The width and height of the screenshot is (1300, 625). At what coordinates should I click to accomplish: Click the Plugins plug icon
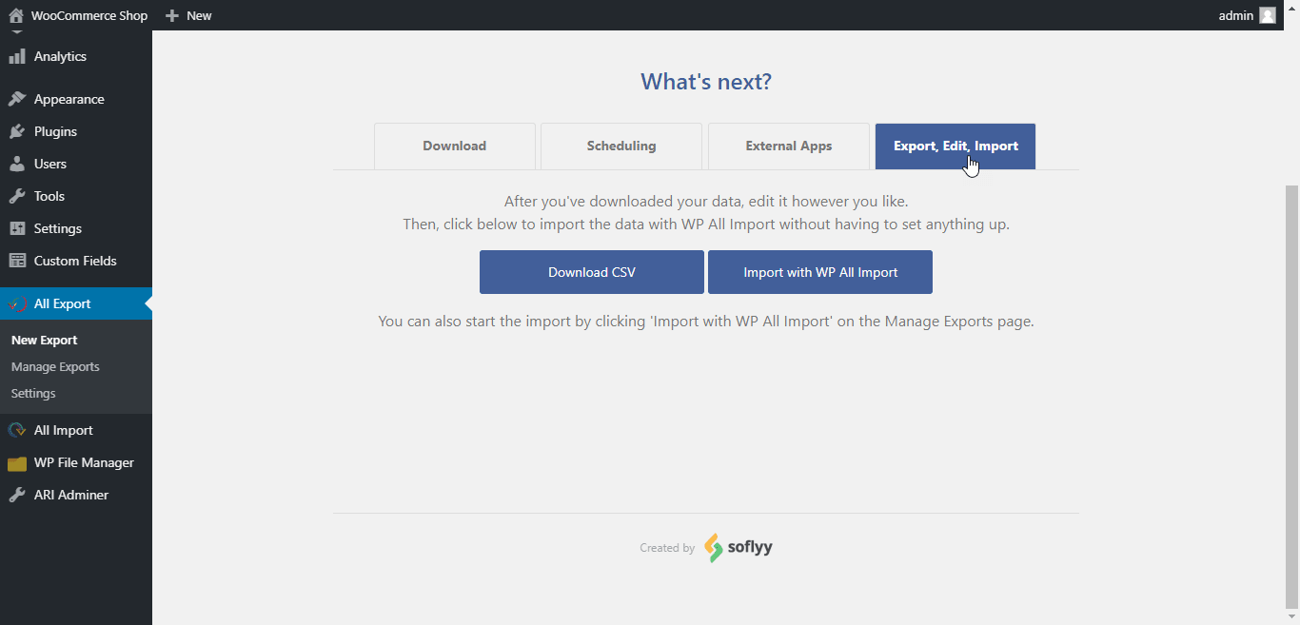(x=17, y=131)
